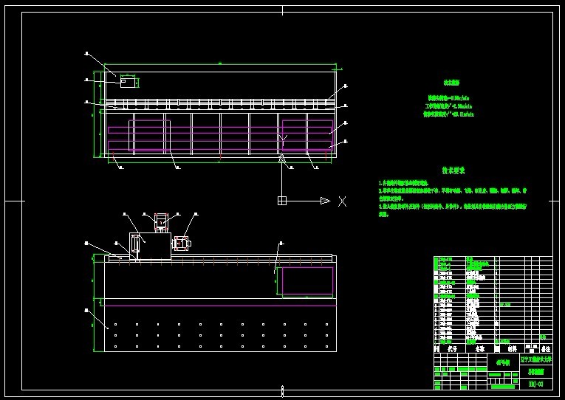565x400 pixels.
Task: Select the 材料 header cell in parts list
Action: (512, 348)
